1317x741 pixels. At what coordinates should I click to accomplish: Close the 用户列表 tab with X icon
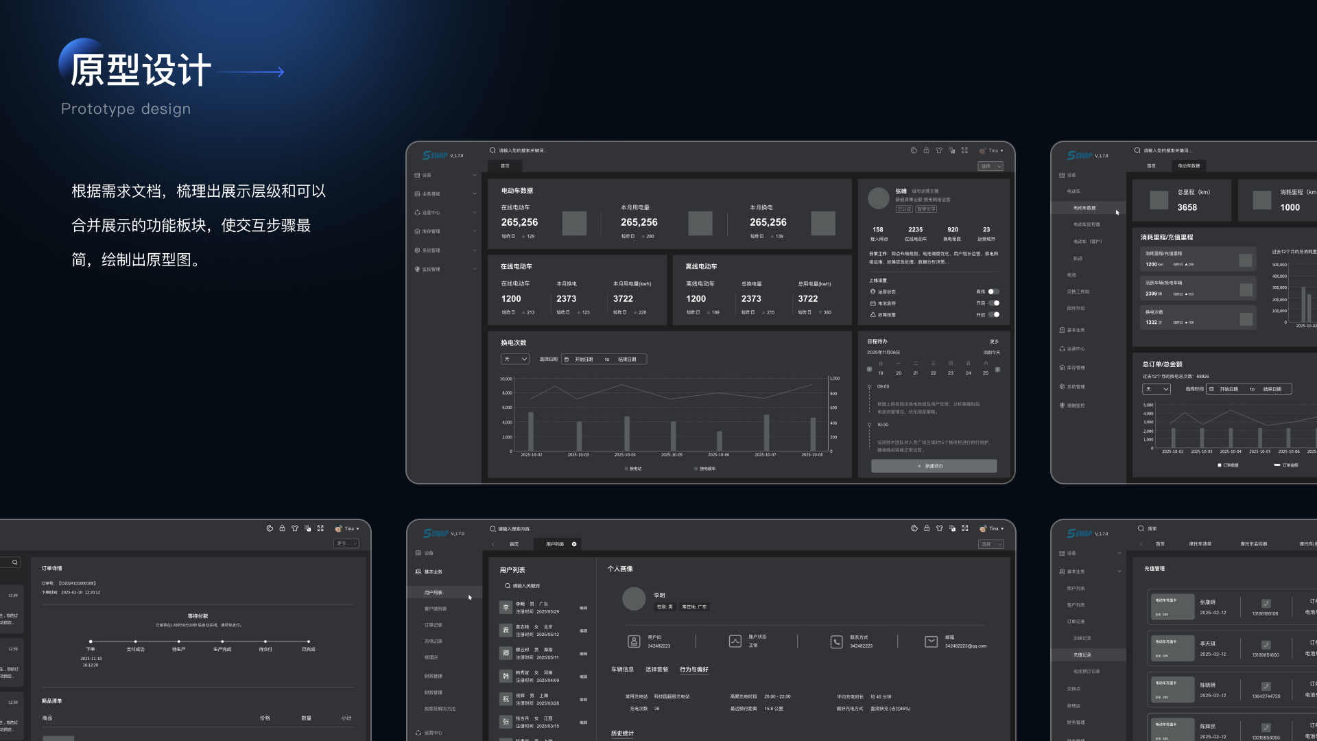click(x=574, y=544)
